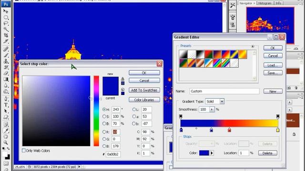Click the out-of-gamut warning triangle

point(122,79)
